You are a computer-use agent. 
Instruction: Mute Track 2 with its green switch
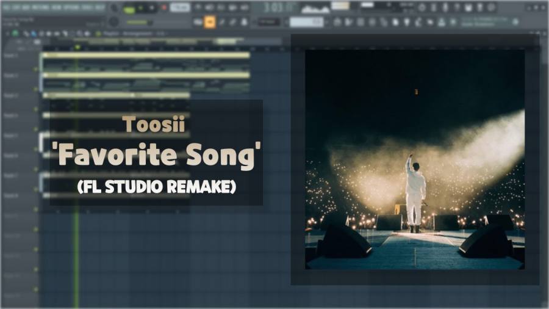(36, 89)
